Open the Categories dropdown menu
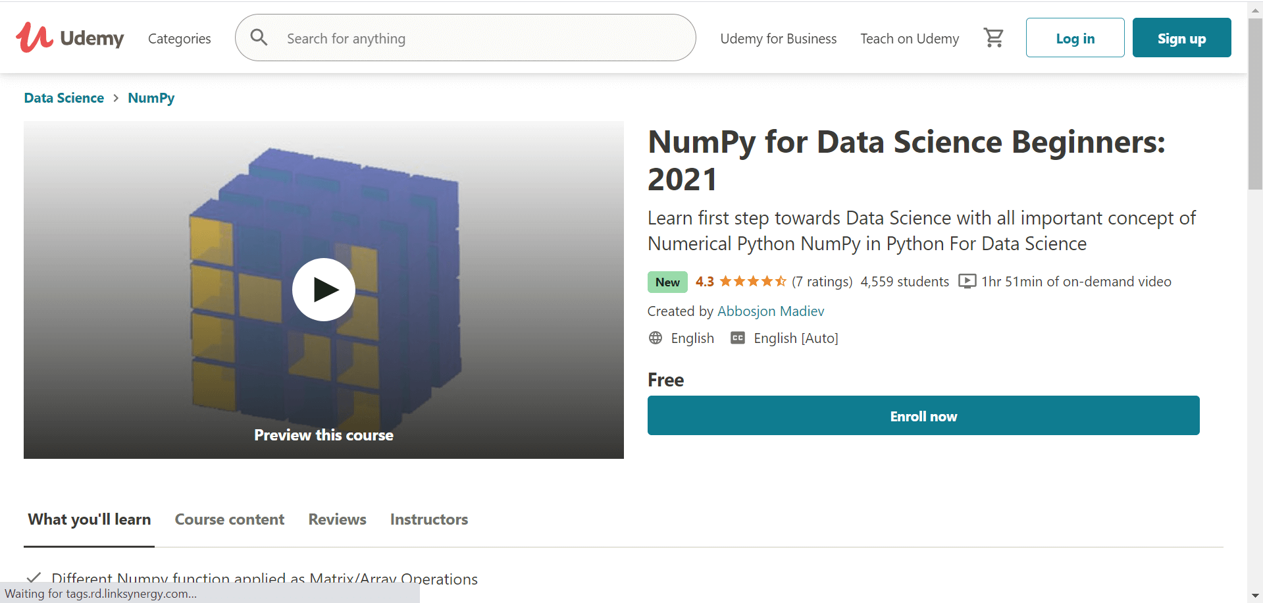The width and height of the screenshot is (1263, 603). pyautogui.click(x=180, y=39)
